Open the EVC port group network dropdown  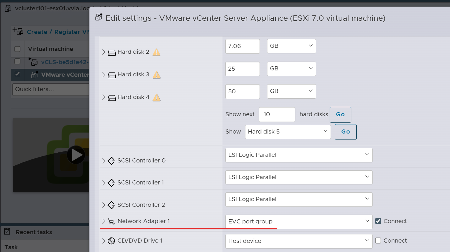tap(299, 222)
